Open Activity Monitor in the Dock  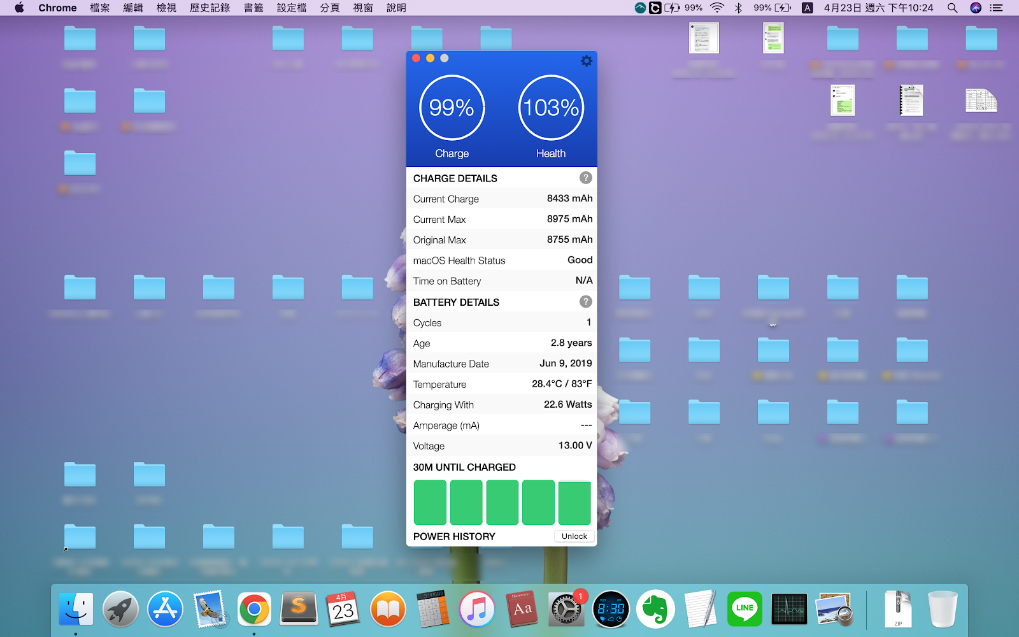pos(789,610)
